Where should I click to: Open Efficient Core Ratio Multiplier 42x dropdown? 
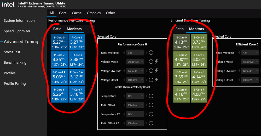[250, 53]
